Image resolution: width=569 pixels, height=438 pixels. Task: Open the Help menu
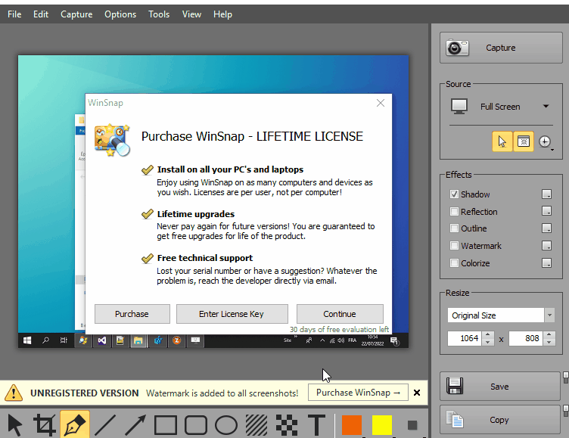tap(222, 14)
